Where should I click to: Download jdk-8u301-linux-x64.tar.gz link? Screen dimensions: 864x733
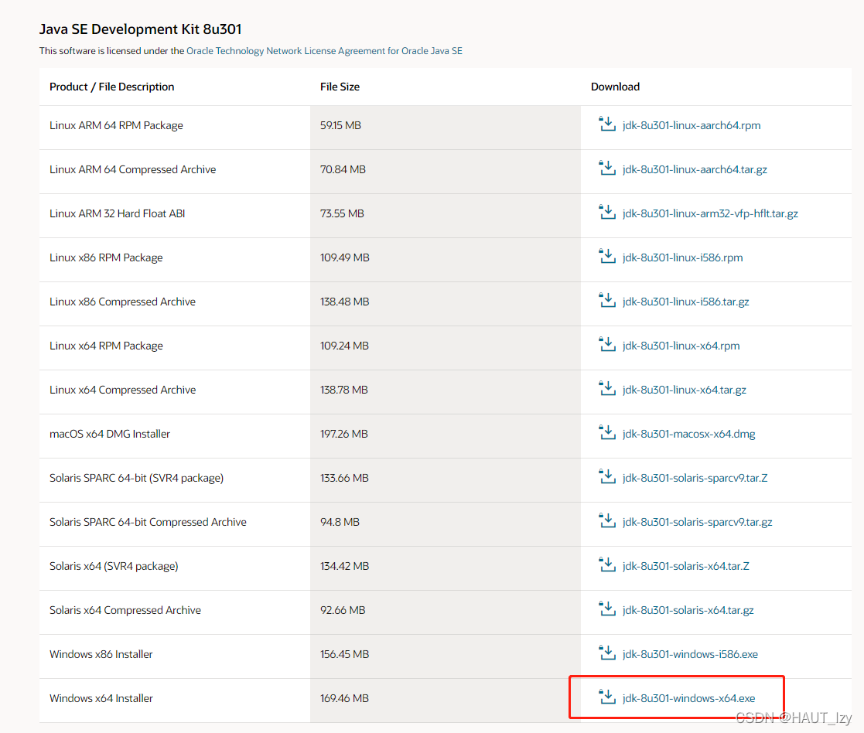(x=685, y=390)
